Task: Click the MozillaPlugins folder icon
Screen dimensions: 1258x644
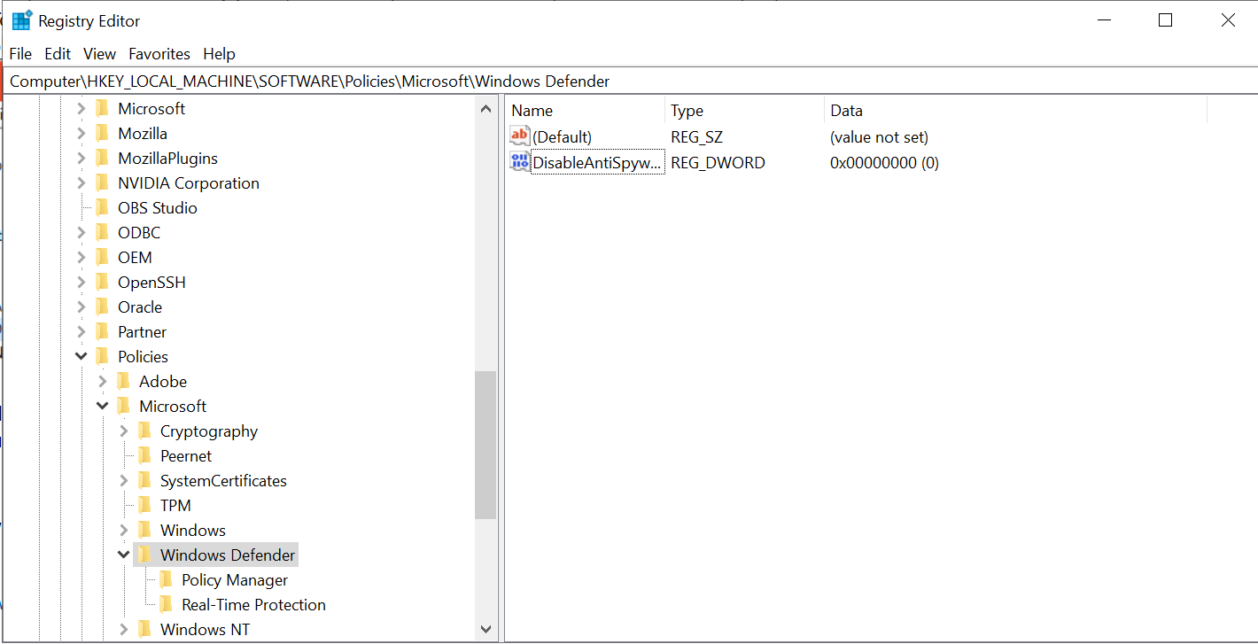Action: point(102,159)
